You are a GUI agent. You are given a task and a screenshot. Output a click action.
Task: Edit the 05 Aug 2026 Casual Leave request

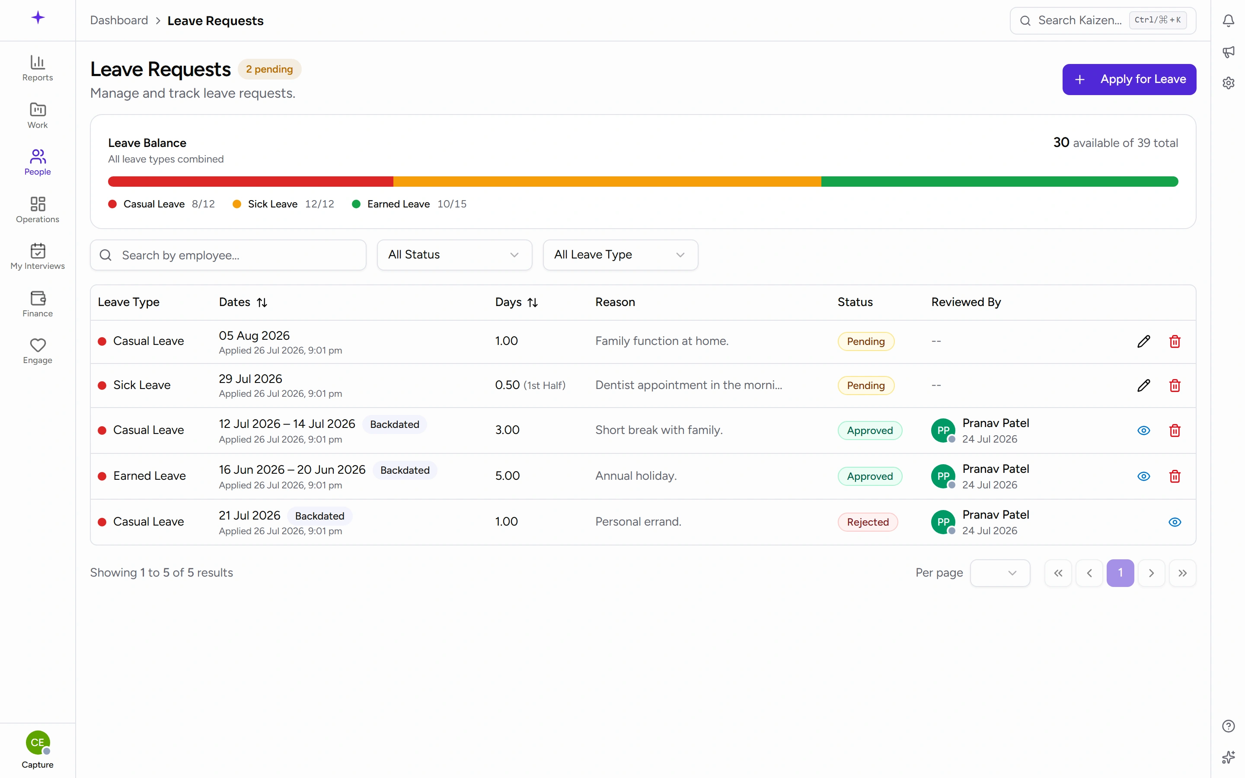(x=1143, y=341)
